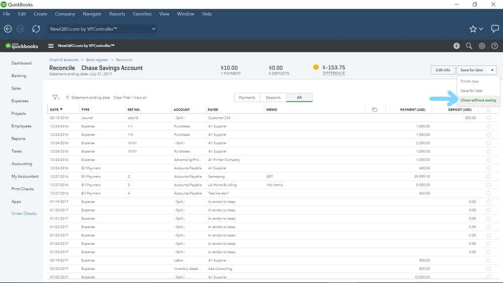Viewport: 503px width, 283px height.
Task: Mark the Expense ref 1-1 row reconciled
Action: 488,126
